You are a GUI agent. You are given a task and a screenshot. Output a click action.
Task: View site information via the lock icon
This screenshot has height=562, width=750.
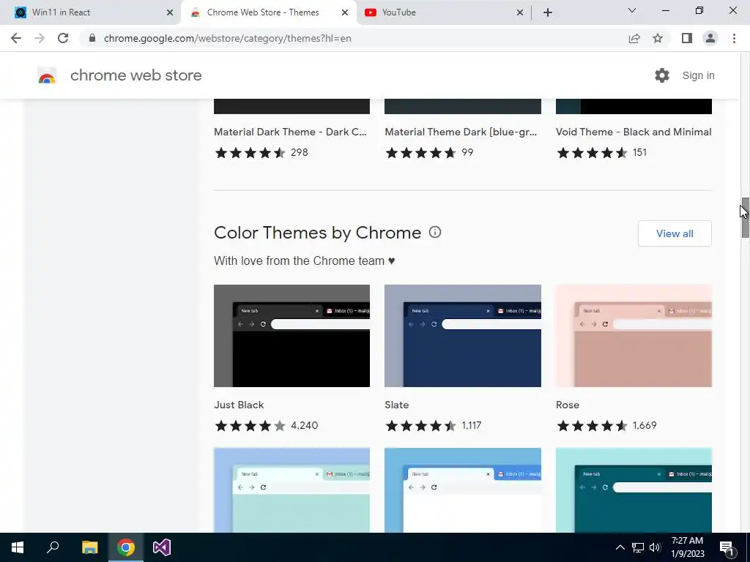tap(92, 38)
